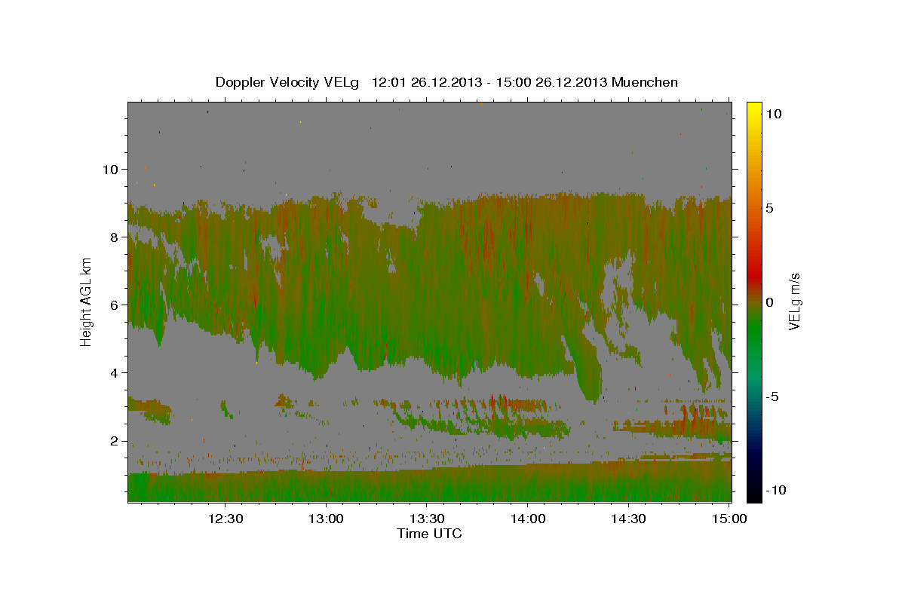Viewport: 905px width, 603px height.
Task: Click the 12:30 time tick label
Action: tap(225, 519)
